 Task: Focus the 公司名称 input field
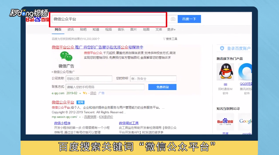[x=89, y=78]
